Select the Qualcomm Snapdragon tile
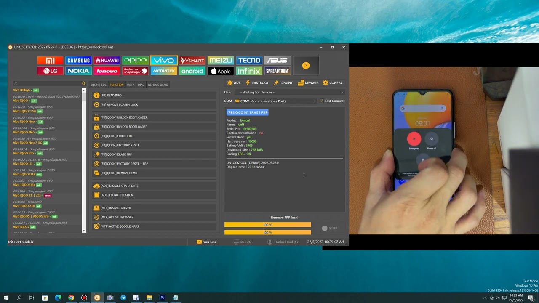This screenshot has height=303, width=539. [x=135, y=71]
